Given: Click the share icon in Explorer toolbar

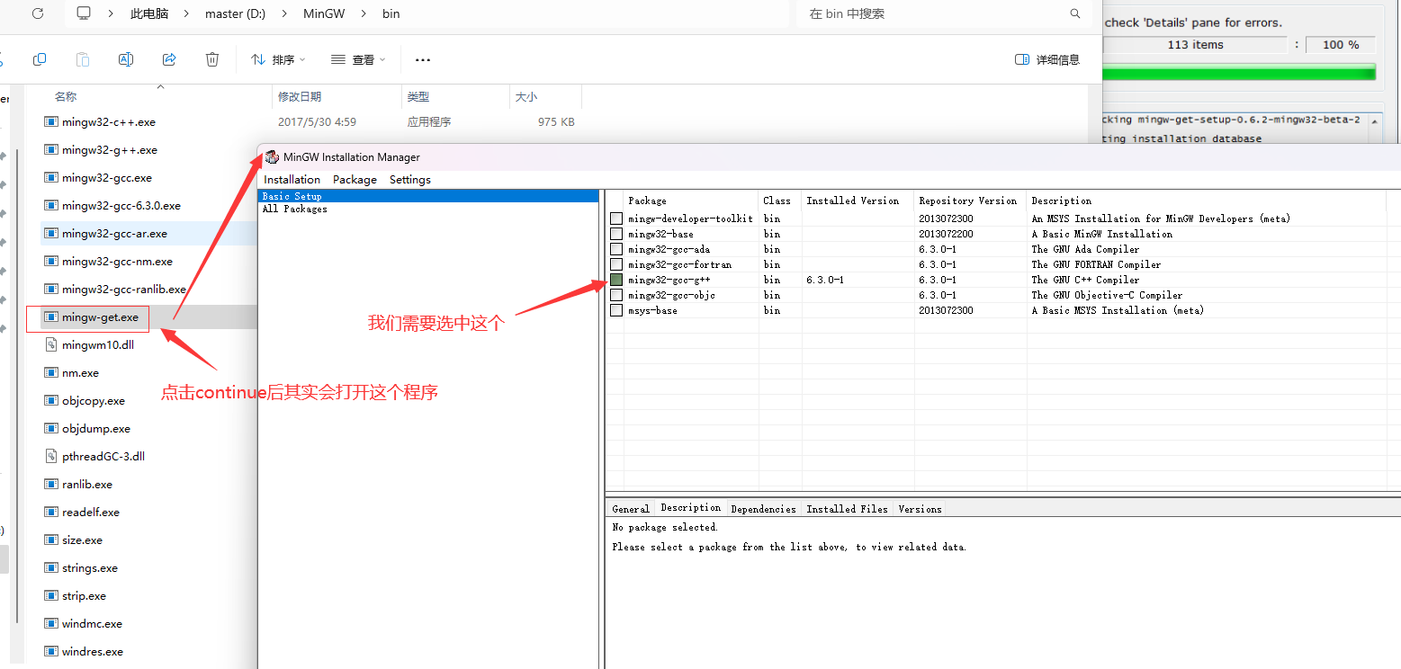Looking at the screenshot, I should [x=169, y=59].
